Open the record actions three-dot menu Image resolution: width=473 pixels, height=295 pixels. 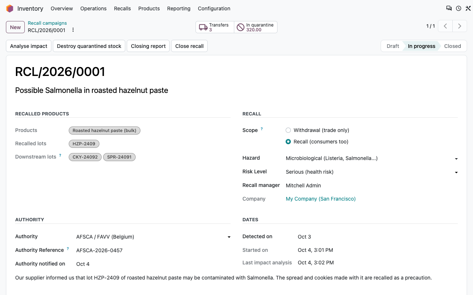click(73, 30)
